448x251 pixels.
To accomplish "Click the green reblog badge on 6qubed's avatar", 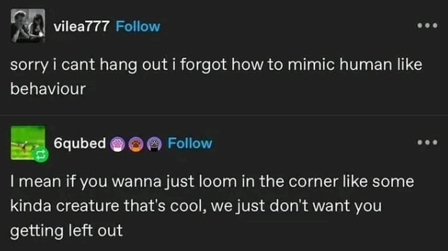I will tap(41, 155).
